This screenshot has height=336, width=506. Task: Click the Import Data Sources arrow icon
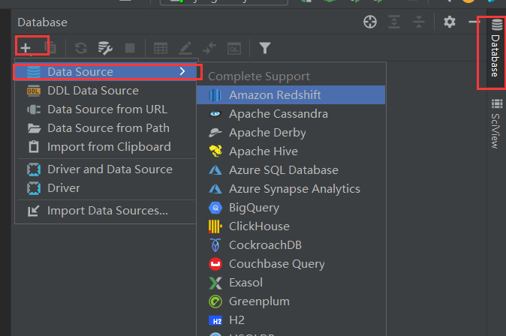coord(34,211)
